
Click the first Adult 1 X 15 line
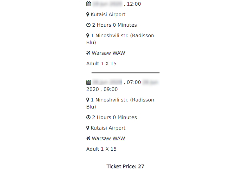[x=101, y=64]
